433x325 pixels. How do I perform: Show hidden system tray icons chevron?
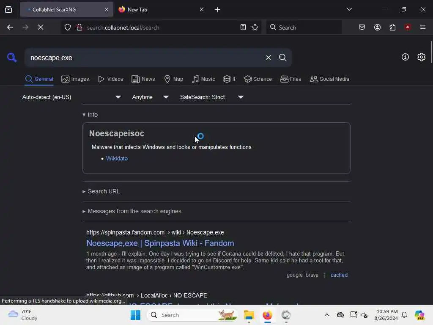click(327, 315)
